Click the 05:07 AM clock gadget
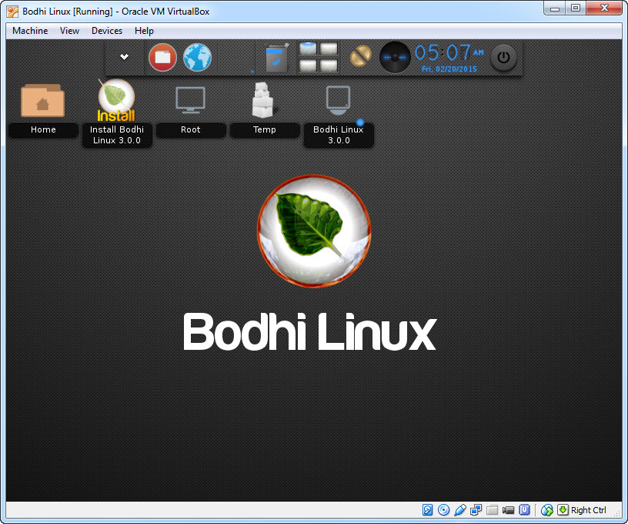Image resolution: width=628 pixels, height=524 pixels. (449, 52)
